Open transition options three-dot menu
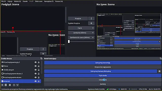This screenshot has height=91, width=162. pos(91,18)
